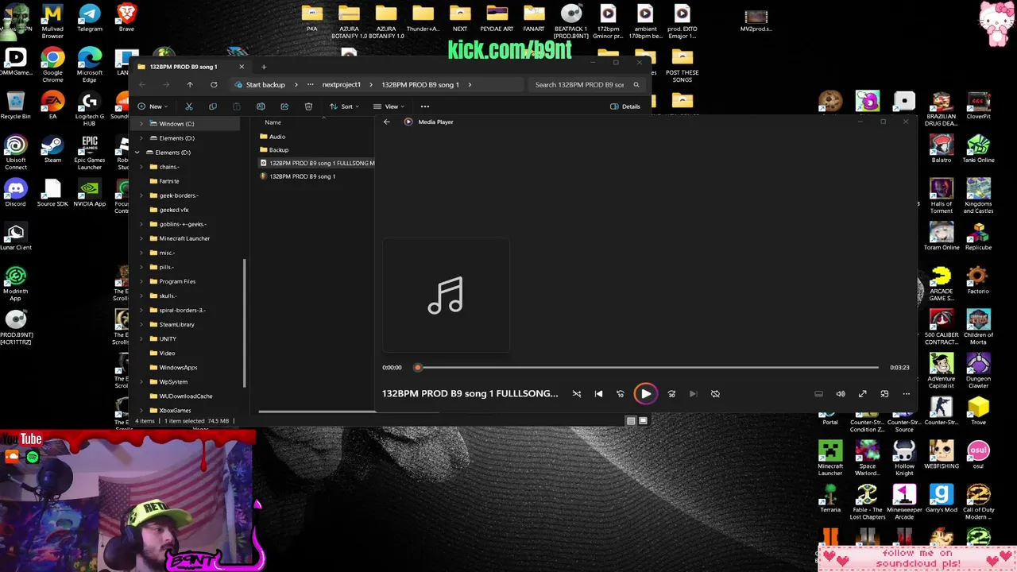Open Media Player more options menu
1017x572 pixels.
(x=906, y=394)
